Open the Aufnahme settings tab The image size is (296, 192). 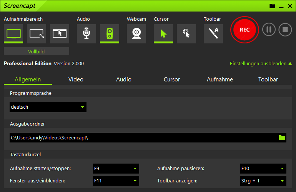(x=220, y=79)
